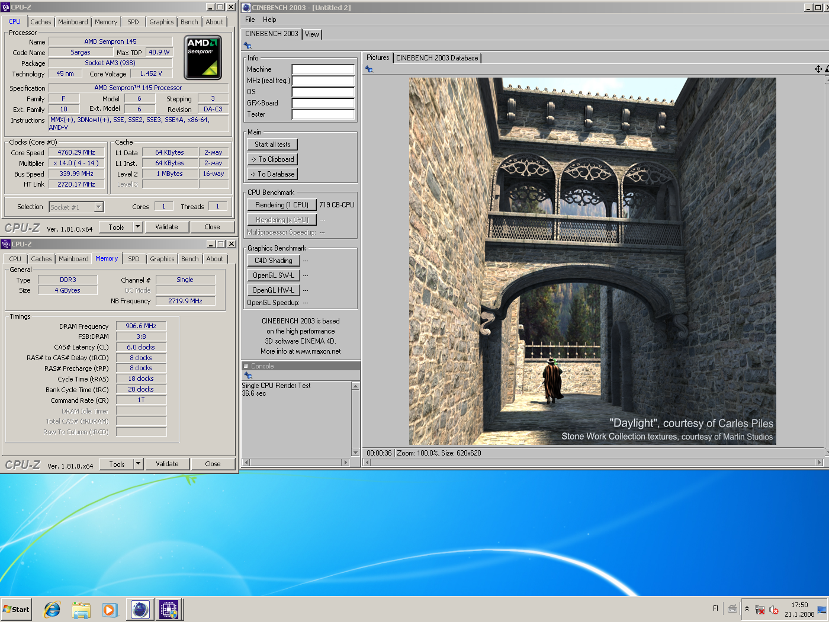The image size is (829, 622).
Task: Click the bottom CPU-Z window title bar icon
Action: [5, 244]
